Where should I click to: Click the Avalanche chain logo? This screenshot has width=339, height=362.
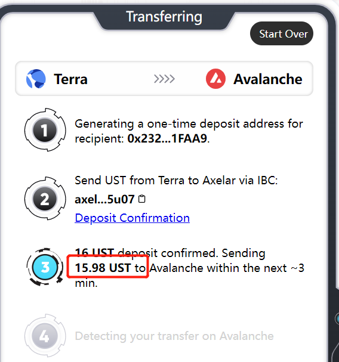pos(215,79)
